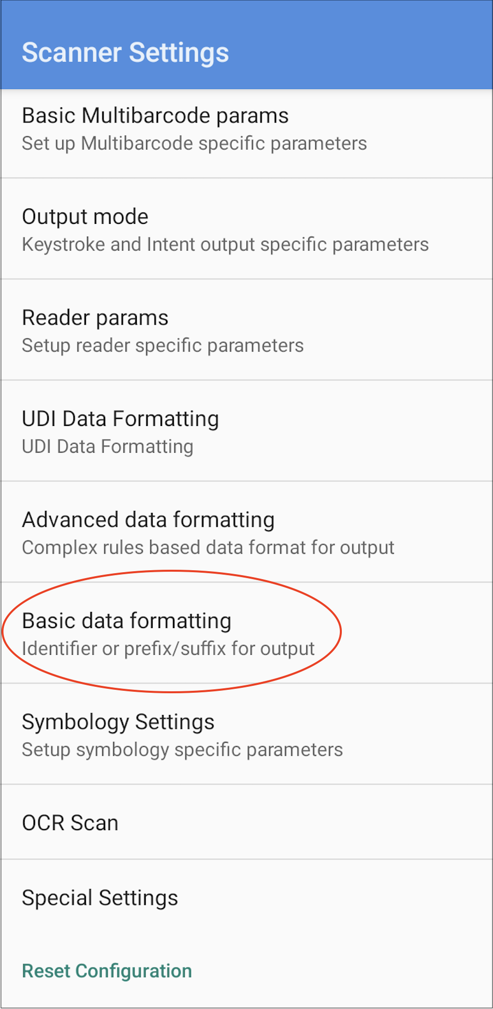Click the Scanner Settings header title
The height and width of the screenshot is (1009, 493).
pos(125,53)
